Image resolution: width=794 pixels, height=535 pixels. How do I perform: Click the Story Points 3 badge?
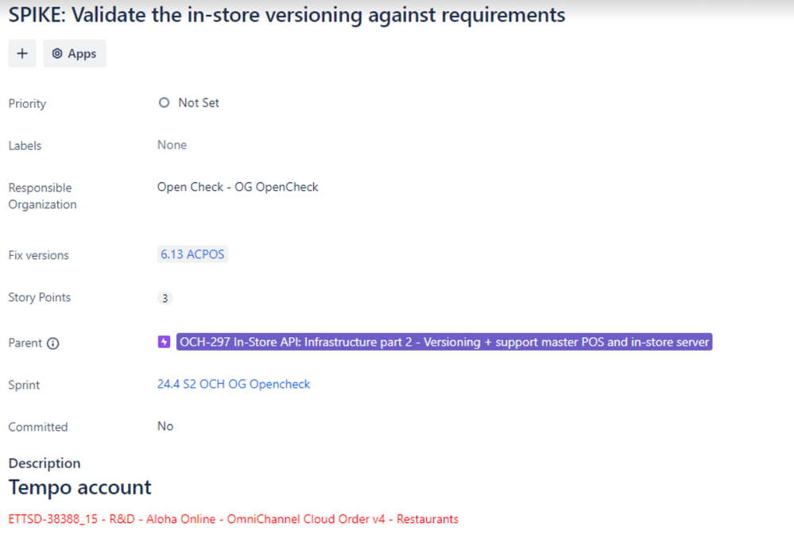[x=165, y=298]
